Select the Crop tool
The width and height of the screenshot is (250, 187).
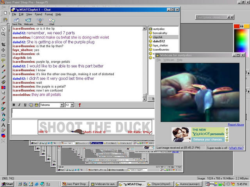(3, 44)
